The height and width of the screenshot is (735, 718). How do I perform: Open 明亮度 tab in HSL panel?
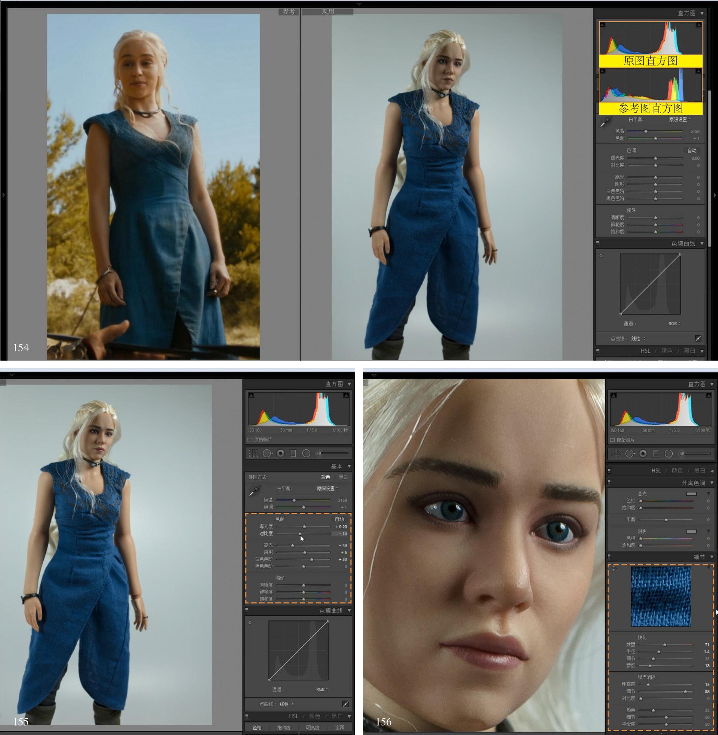[313, 727]
